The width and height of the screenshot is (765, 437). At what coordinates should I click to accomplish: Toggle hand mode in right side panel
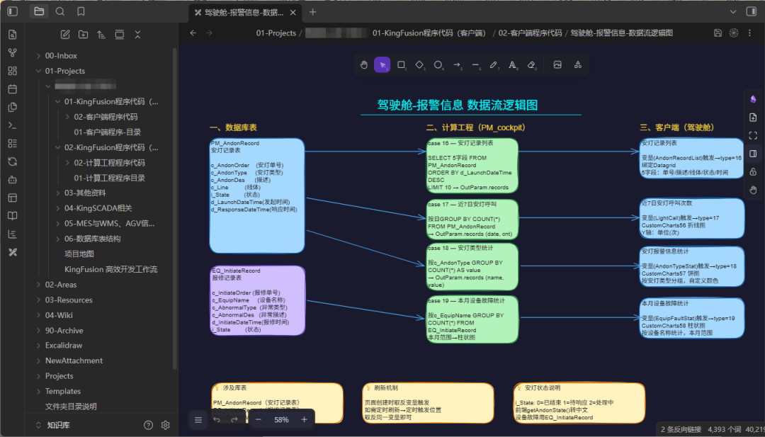[753, 190]
